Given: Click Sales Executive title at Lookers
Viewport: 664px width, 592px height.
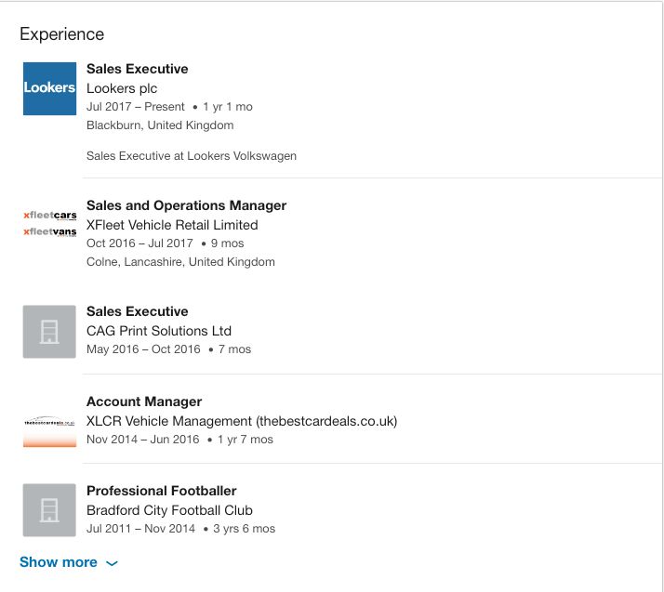Looking at the screenshot, I should point(138,69).
